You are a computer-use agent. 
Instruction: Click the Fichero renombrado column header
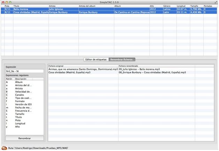pos(156,66)
